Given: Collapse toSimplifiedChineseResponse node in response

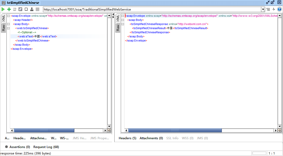Looking at the screenshot, I should pos(123,24).
